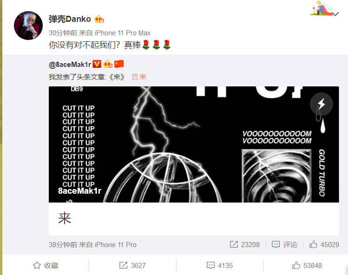Open 弹壳Danko profile avatar
The image size is (348, 275).
click(x=28, y=26)
